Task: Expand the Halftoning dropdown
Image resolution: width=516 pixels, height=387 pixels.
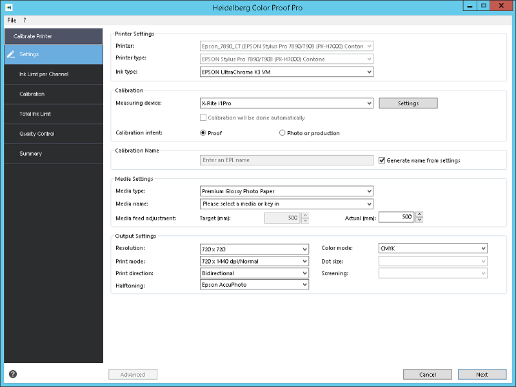Action: (x=254, y=284)
